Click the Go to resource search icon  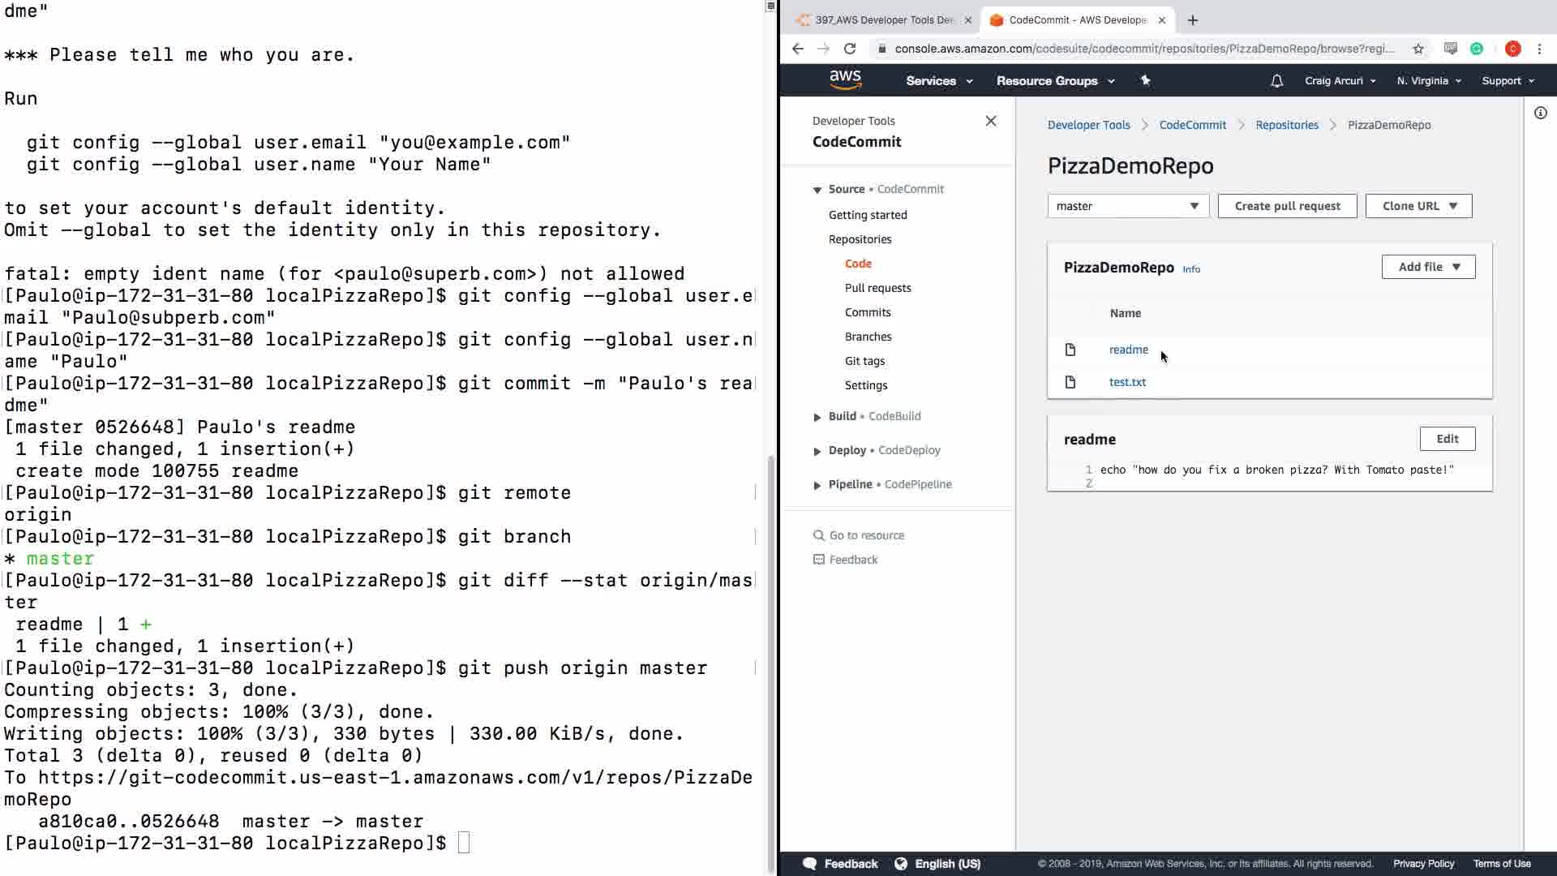click(818, 535)
